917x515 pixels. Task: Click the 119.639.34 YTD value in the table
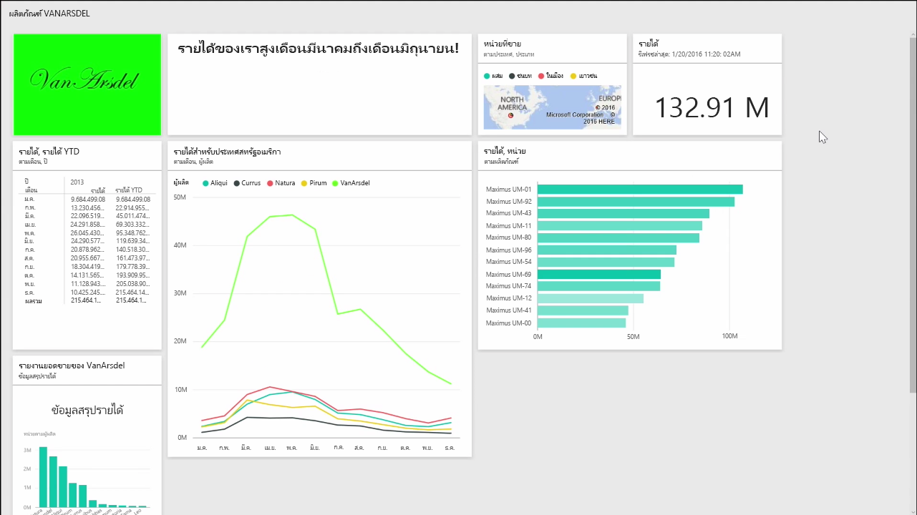coord(132,241)
